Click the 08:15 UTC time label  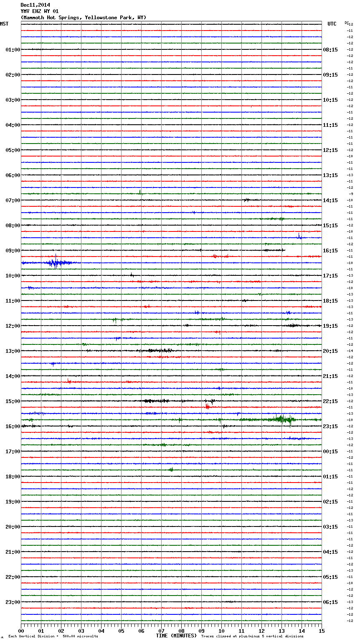coord(330,50)
